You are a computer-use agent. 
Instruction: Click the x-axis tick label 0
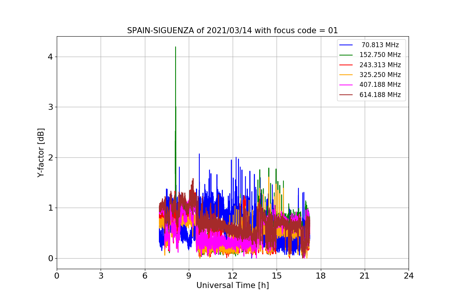pyautogui.click(x=57, y=276)
